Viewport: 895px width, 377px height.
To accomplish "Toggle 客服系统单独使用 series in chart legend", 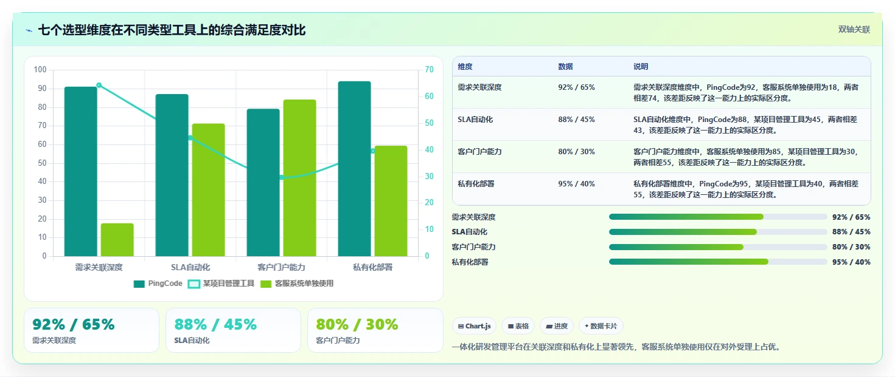I will [297, 284].
